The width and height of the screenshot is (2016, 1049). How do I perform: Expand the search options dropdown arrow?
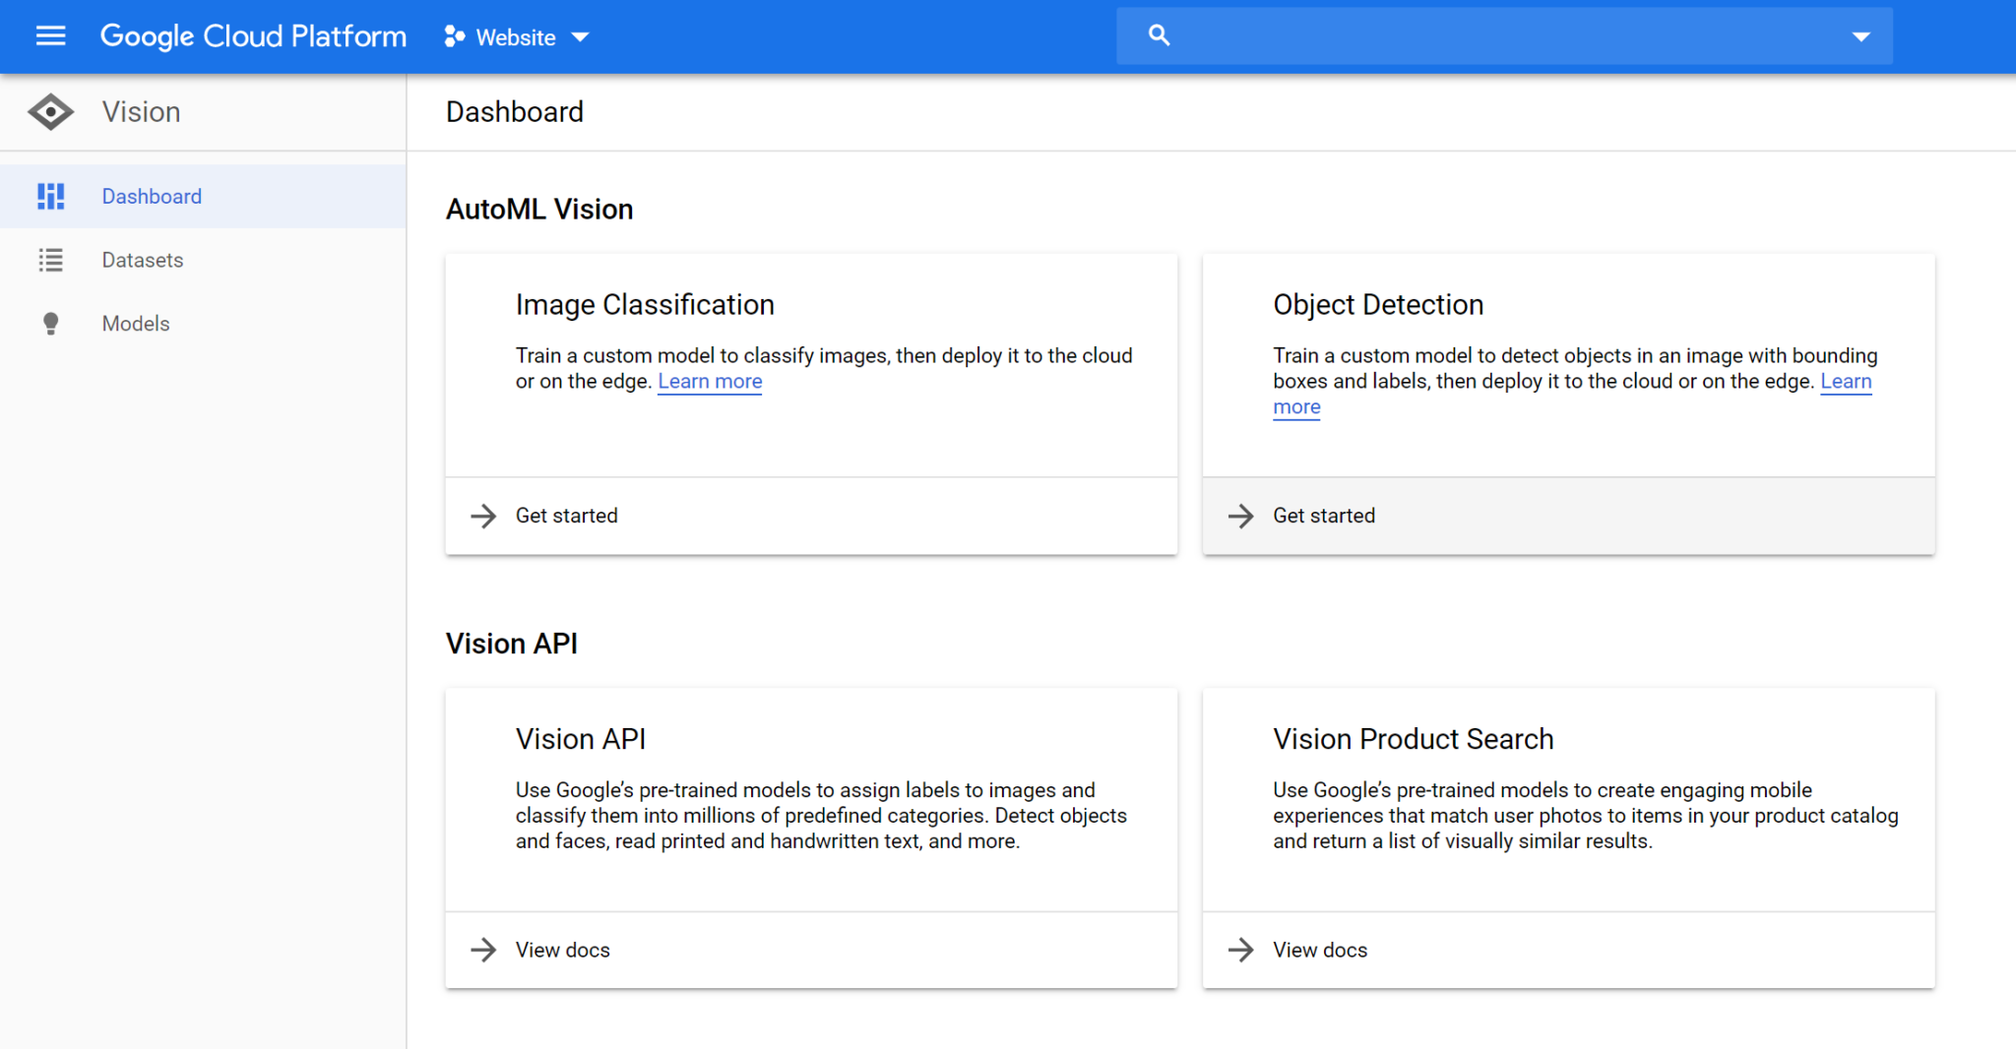pos(1861,35)
